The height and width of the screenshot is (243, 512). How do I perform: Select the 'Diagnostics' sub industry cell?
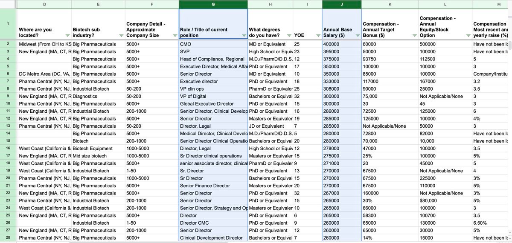coord(98,96)
